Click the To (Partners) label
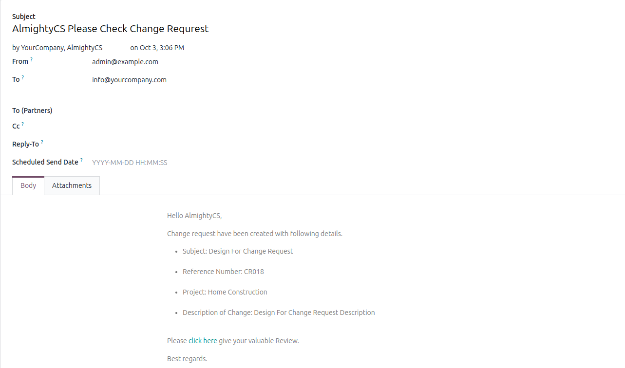The image size is (625, 368). click(x=32, y=110)
